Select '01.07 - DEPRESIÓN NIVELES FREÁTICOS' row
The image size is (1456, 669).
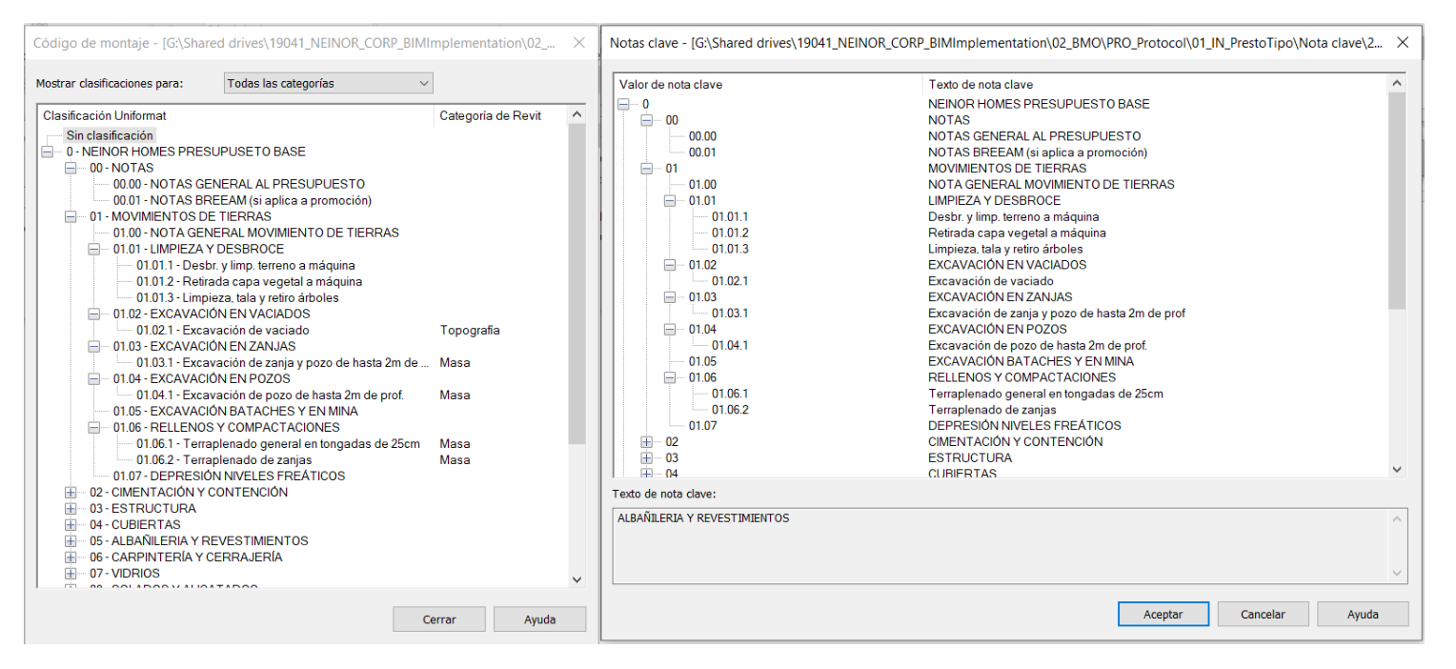click(x=229, y=476)
